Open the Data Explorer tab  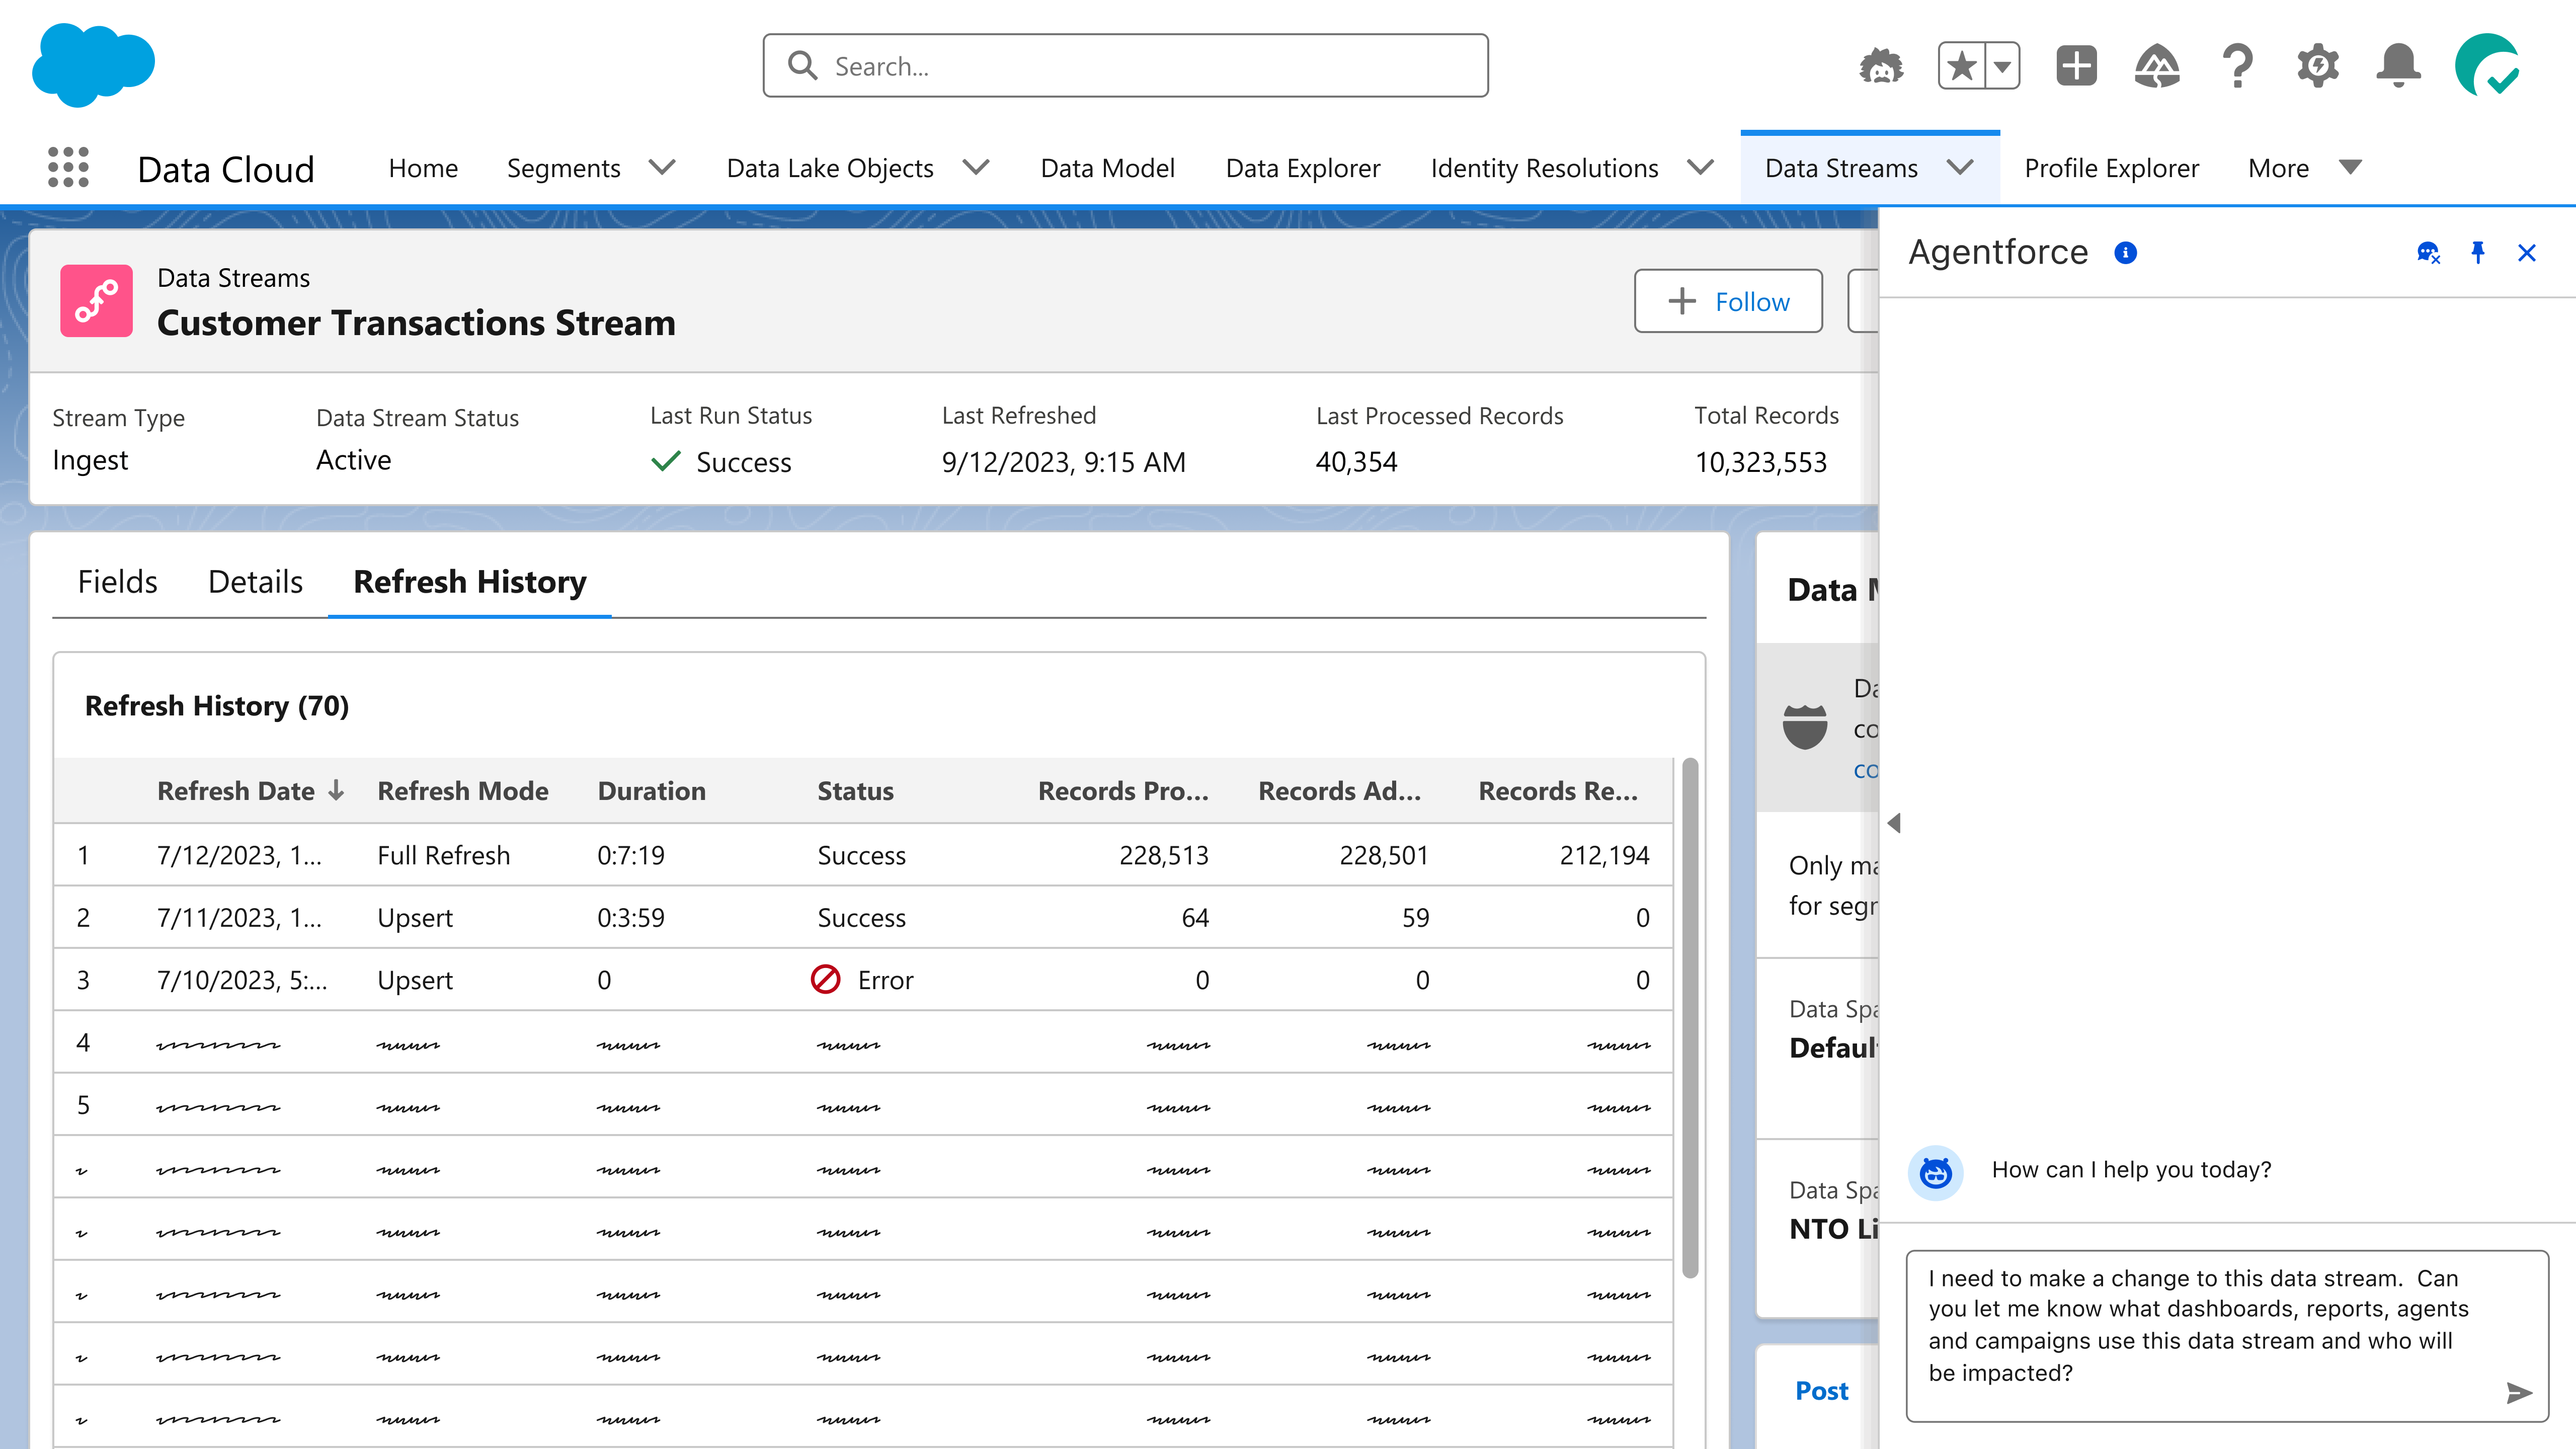(x=1302, y=168)
